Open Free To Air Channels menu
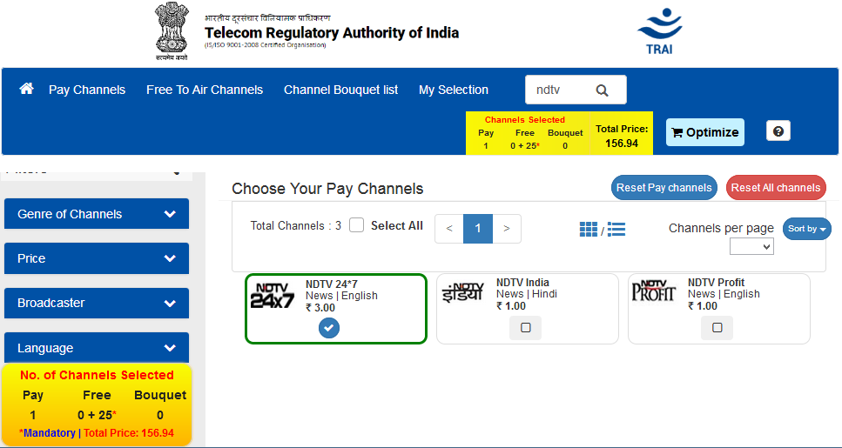842x448 pixels. click(x=205, y=90)
